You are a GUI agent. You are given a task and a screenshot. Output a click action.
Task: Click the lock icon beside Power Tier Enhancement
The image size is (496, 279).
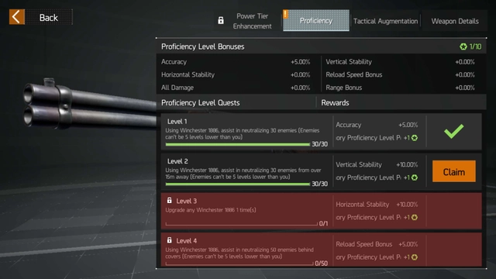point(221,21)
